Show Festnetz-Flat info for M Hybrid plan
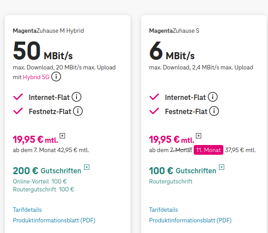This screenshot has height=233, width=268. (78, 111)
